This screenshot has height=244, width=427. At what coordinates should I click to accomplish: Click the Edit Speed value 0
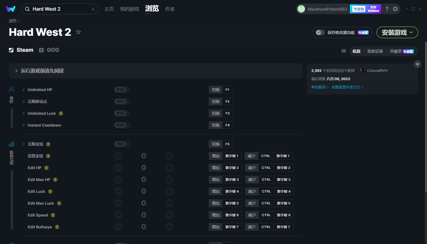[x=144, y=215]
